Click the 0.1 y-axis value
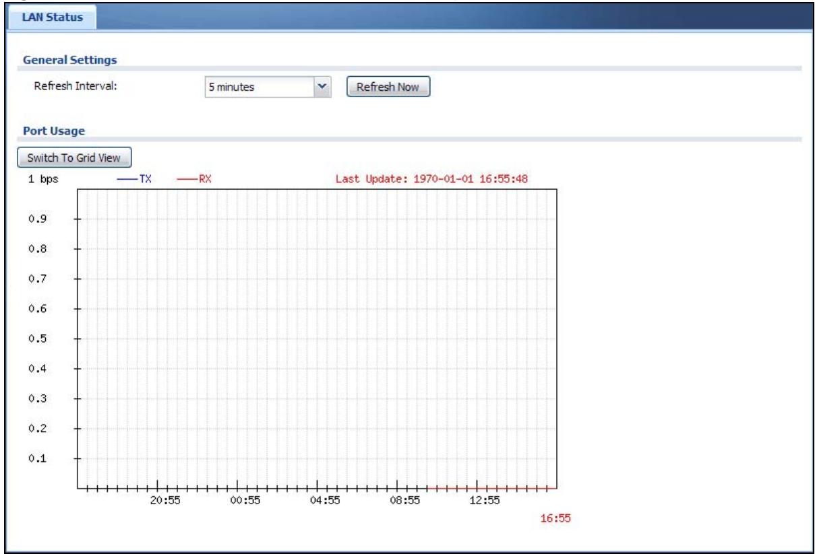Viewport: 815px width, 554px height. coord(36,459)
